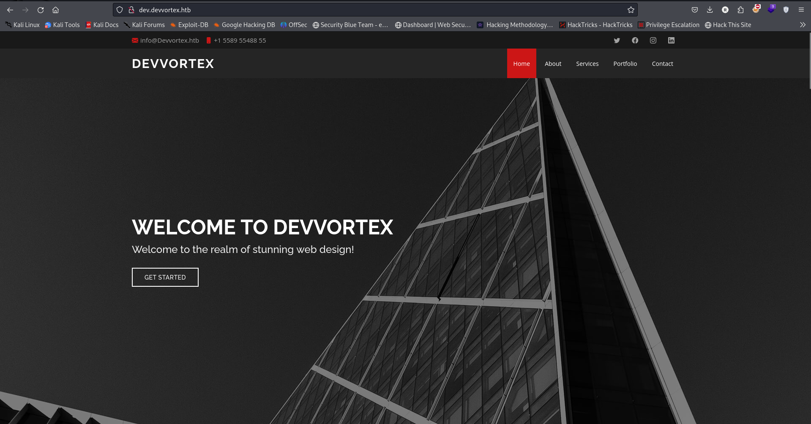Click the Twitter icon in top bar
811x424 pixels.
click(x=617, y=41)
